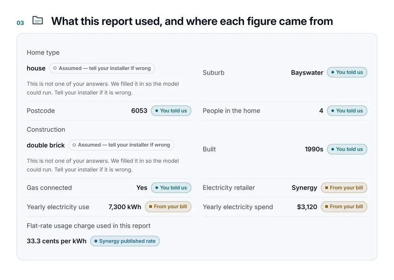Click the '7,300 kWh' value
This screenshot has width=394, height=280.
125,207
